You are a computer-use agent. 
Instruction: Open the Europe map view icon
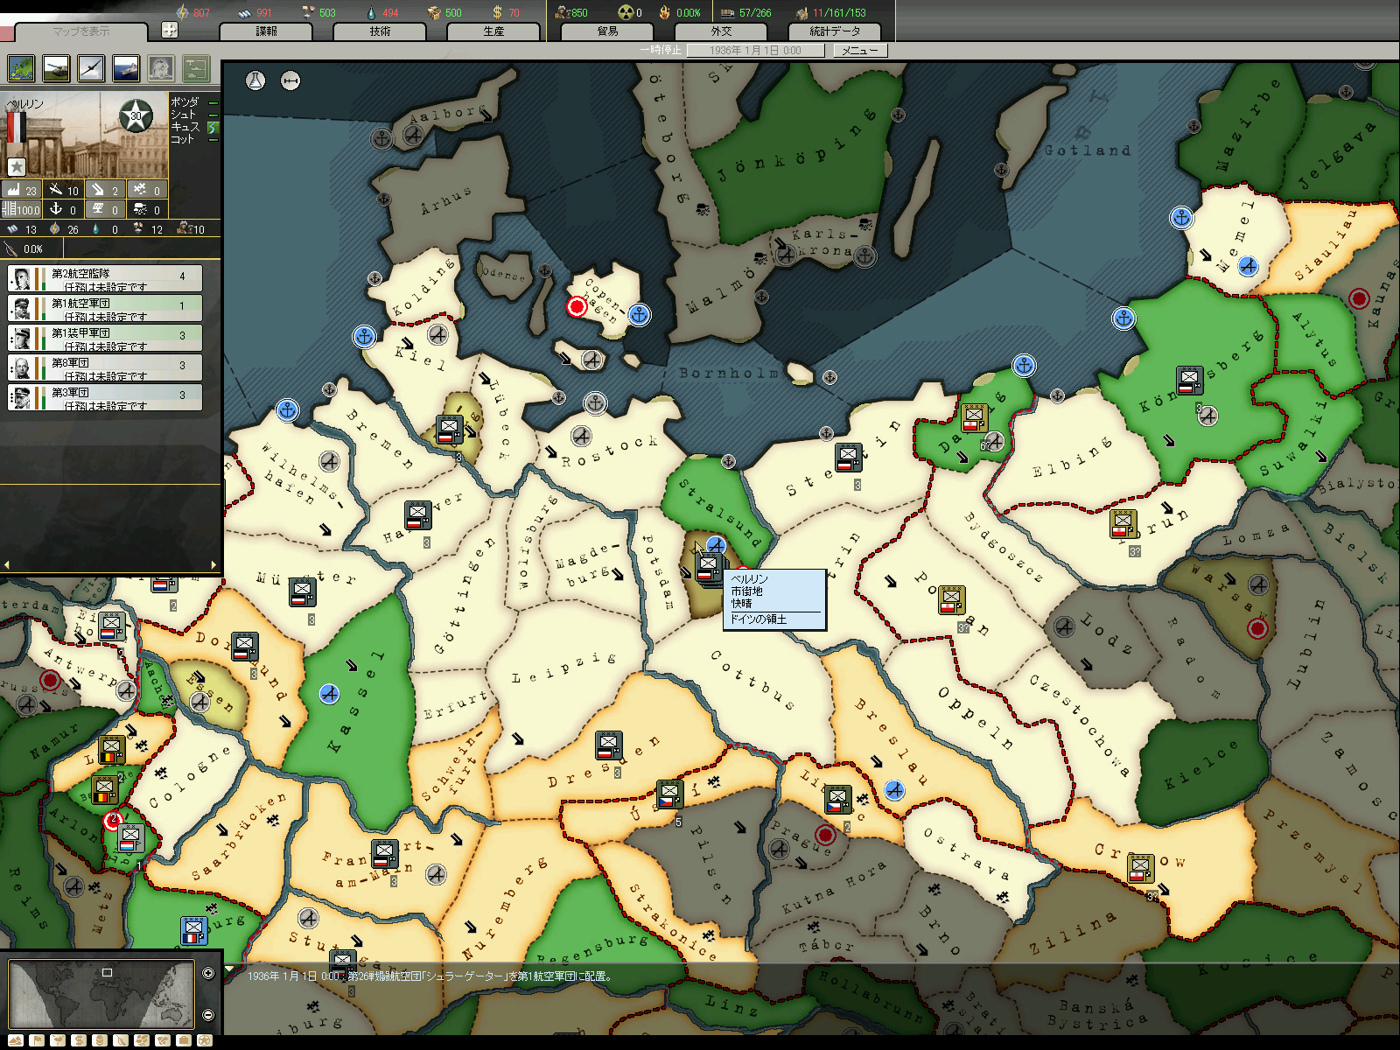pos(21,67)
